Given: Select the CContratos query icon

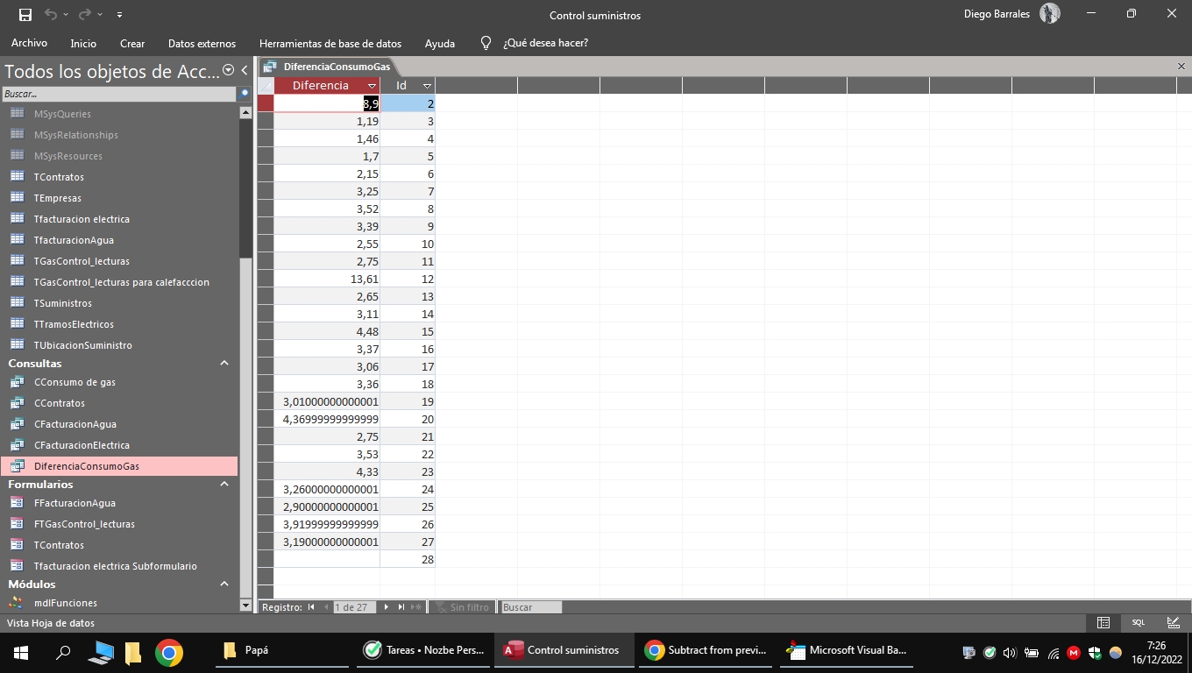Looking at the screenshot, I should tap(17, 402).
